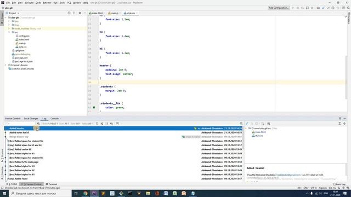Screen dimensions: 351x197
Task: Select the '[les] Added h2 to main page' commit
Action: point(123,162)
